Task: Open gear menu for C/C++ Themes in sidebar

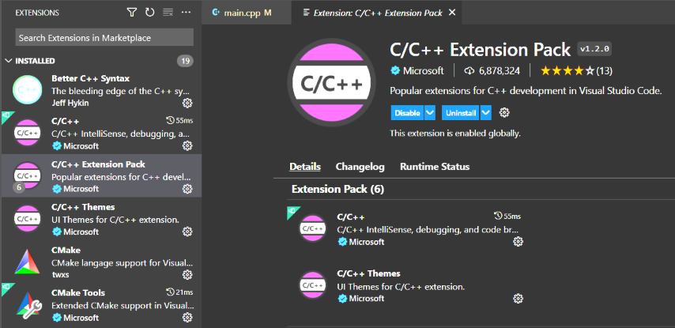Action: [187, 232]
